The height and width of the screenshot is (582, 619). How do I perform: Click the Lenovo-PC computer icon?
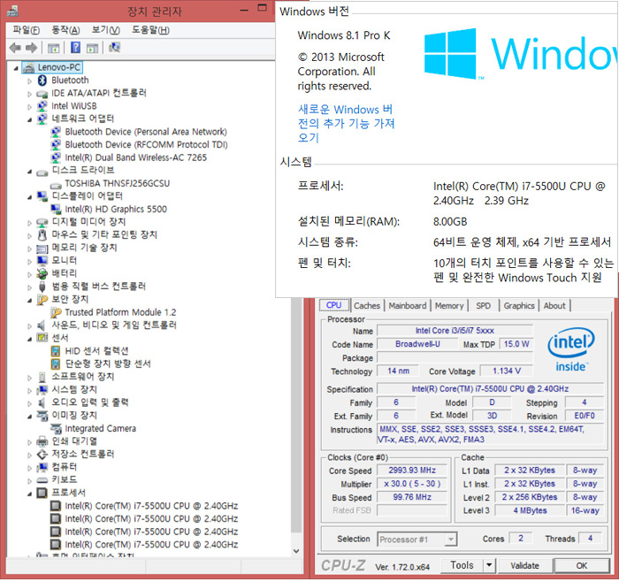(x=28, y=68)
